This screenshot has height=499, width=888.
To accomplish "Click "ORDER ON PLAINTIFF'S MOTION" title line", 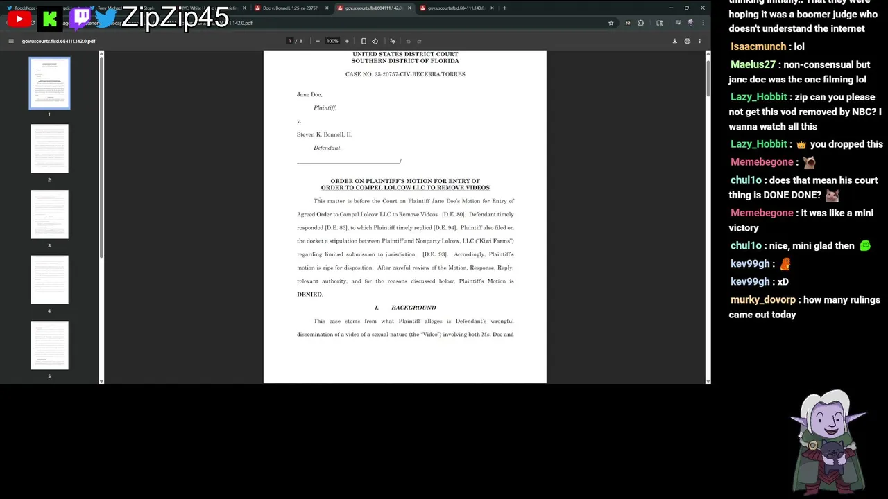I will [x=405, y=181].
